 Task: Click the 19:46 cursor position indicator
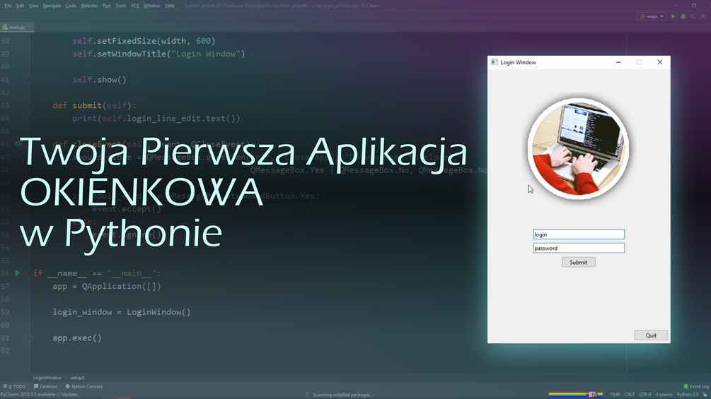click(x=615, y=395)
